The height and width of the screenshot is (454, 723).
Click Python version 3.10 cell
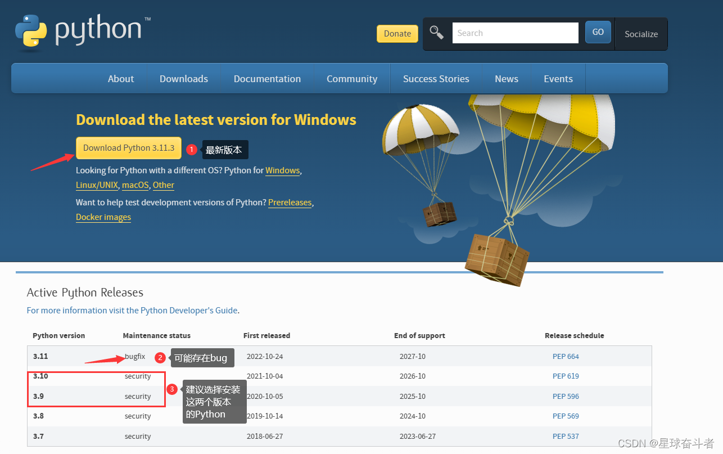[40, 376]
